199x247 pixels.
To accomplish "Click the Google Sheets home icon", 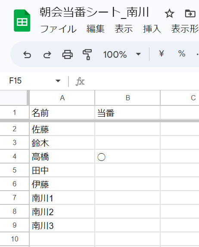I will (22, 21).
